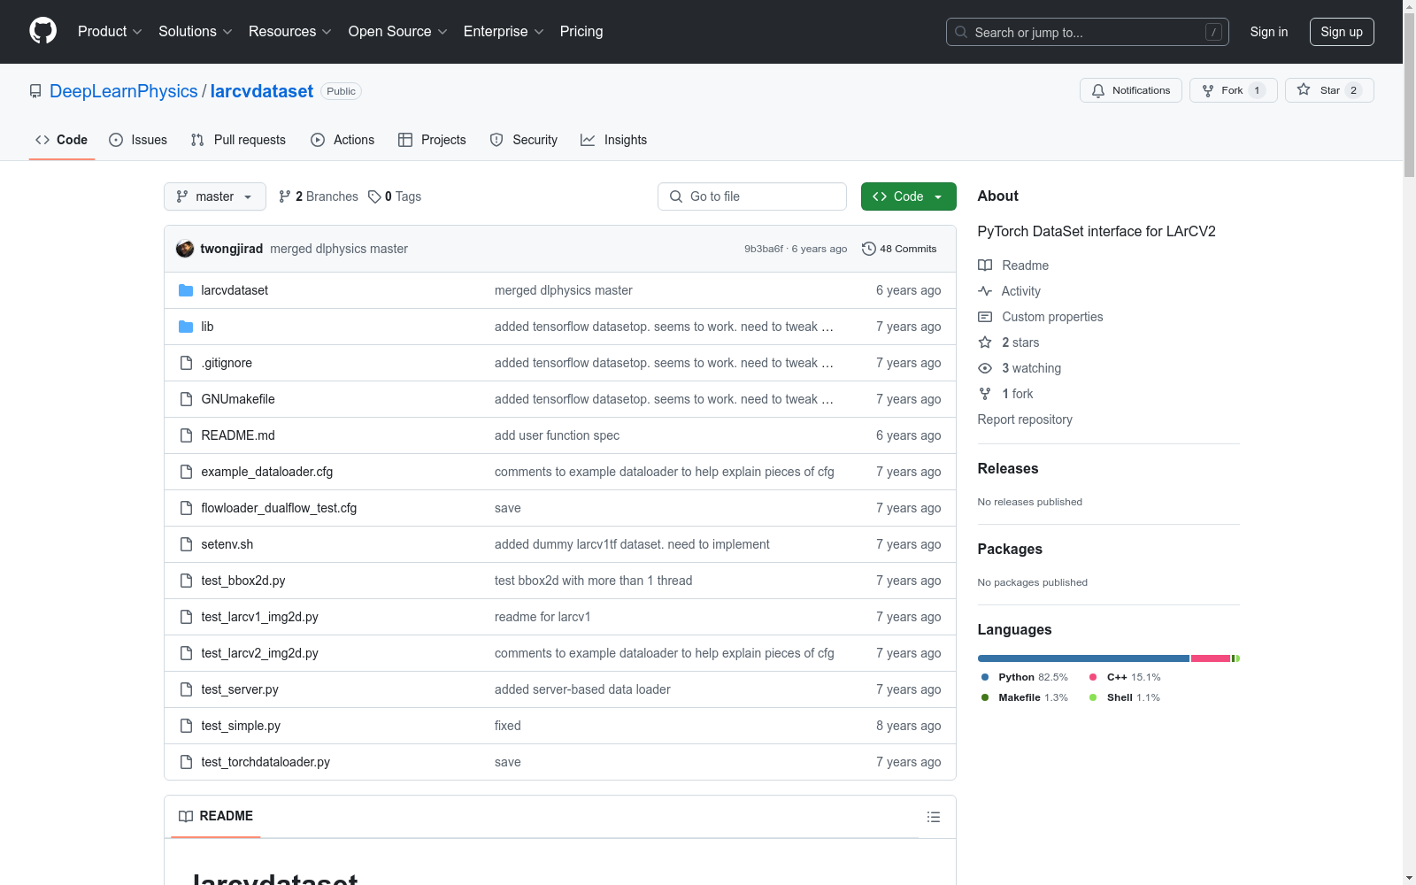
Task: Click the setenv.sh file icon
Action: tap(186, 544)
